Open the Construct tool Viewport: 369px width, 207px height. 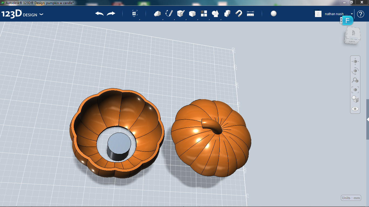coord(180,13)
